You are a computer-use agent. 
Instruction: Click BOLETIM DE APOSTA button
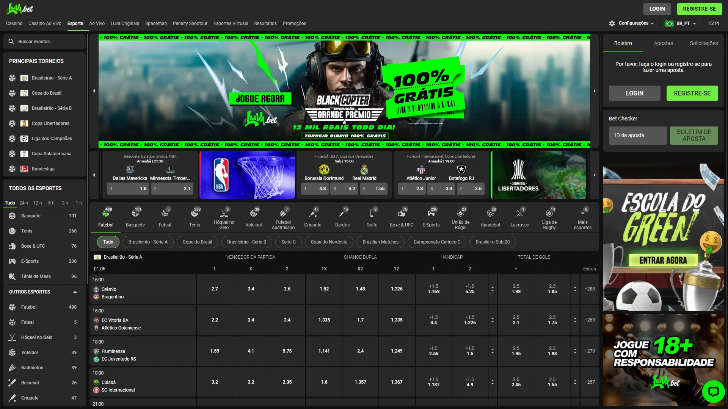point(694,135)
